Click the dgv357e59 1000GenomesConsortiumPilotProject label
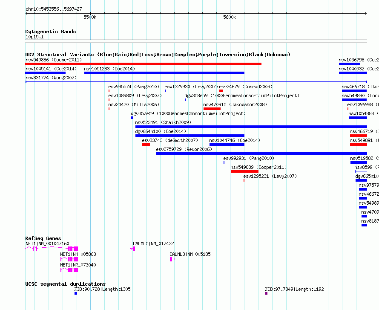The width and height of the screenshot is (379, 310). click(x=188, y=113)
